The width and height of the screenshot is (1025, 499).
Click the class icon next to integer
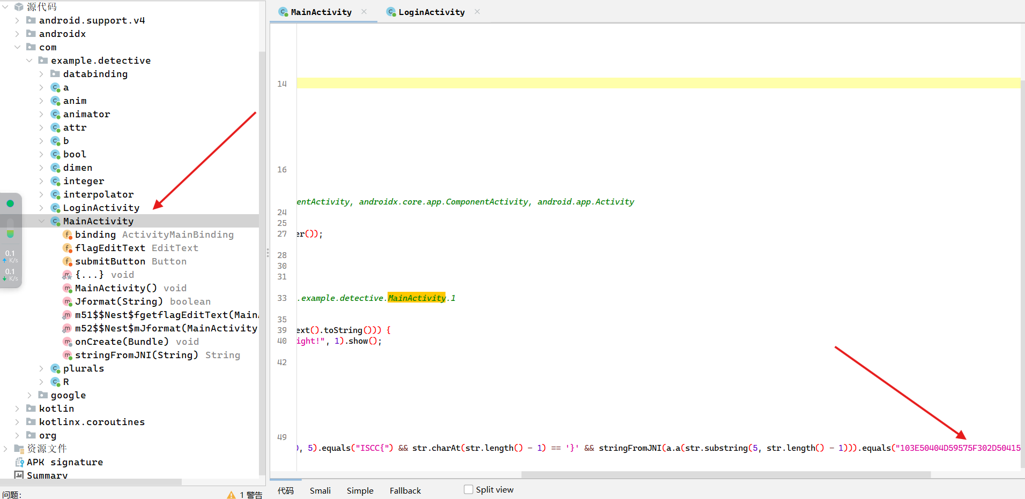click(55, 181)
